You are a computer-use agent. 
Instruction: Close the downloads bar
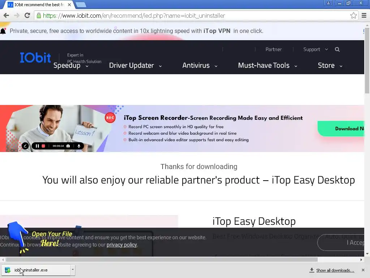coord(363,270)
